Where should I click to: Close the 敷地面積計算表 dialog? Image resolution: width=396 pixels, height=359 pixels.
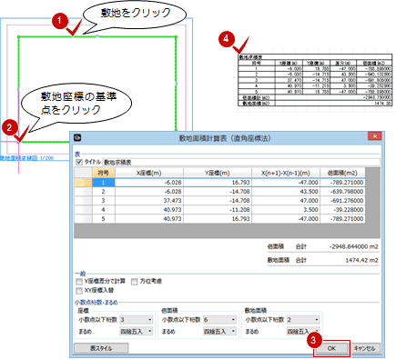374,136
